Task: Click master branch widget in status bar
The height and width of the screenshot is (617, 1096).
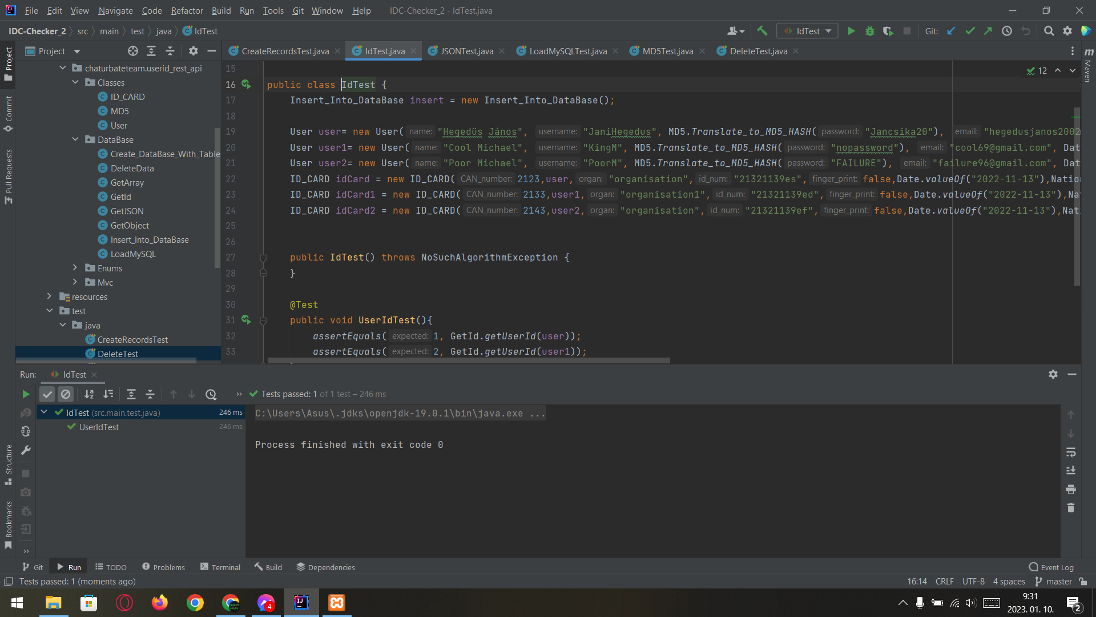Action: [1054, 582]
